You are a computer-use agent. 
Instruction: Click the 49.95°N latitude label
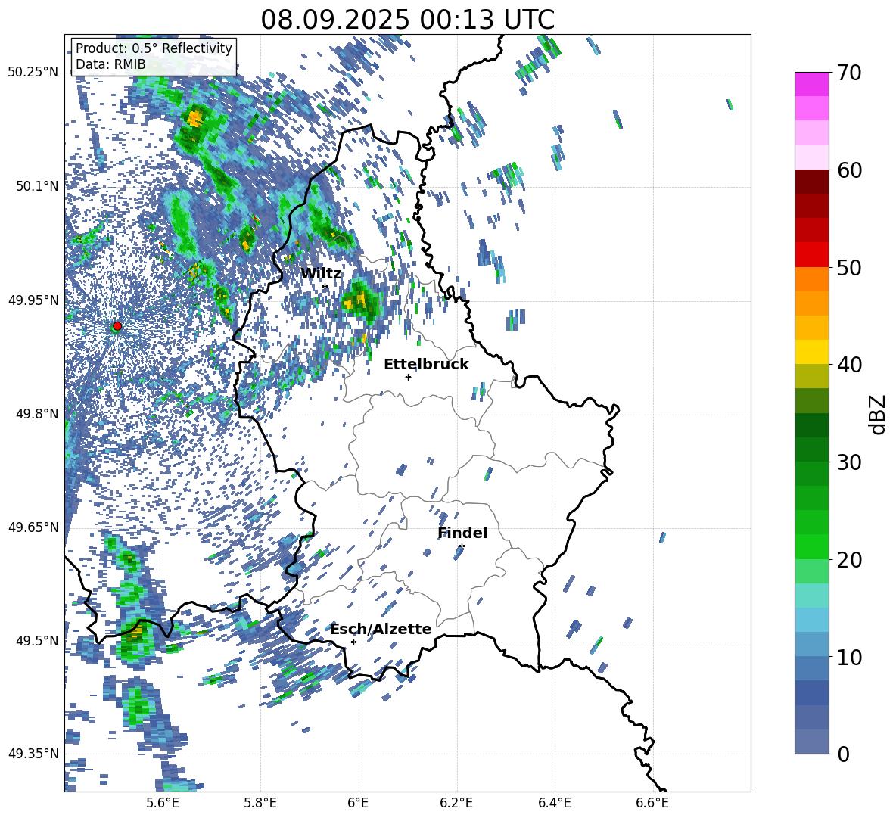click(x=33, y=300)
